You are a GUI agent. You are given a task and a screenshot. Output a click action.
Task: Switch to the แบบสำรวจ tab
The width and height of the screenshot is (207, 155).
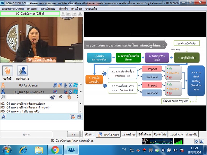pyautogui.click(x=176, y=134)
